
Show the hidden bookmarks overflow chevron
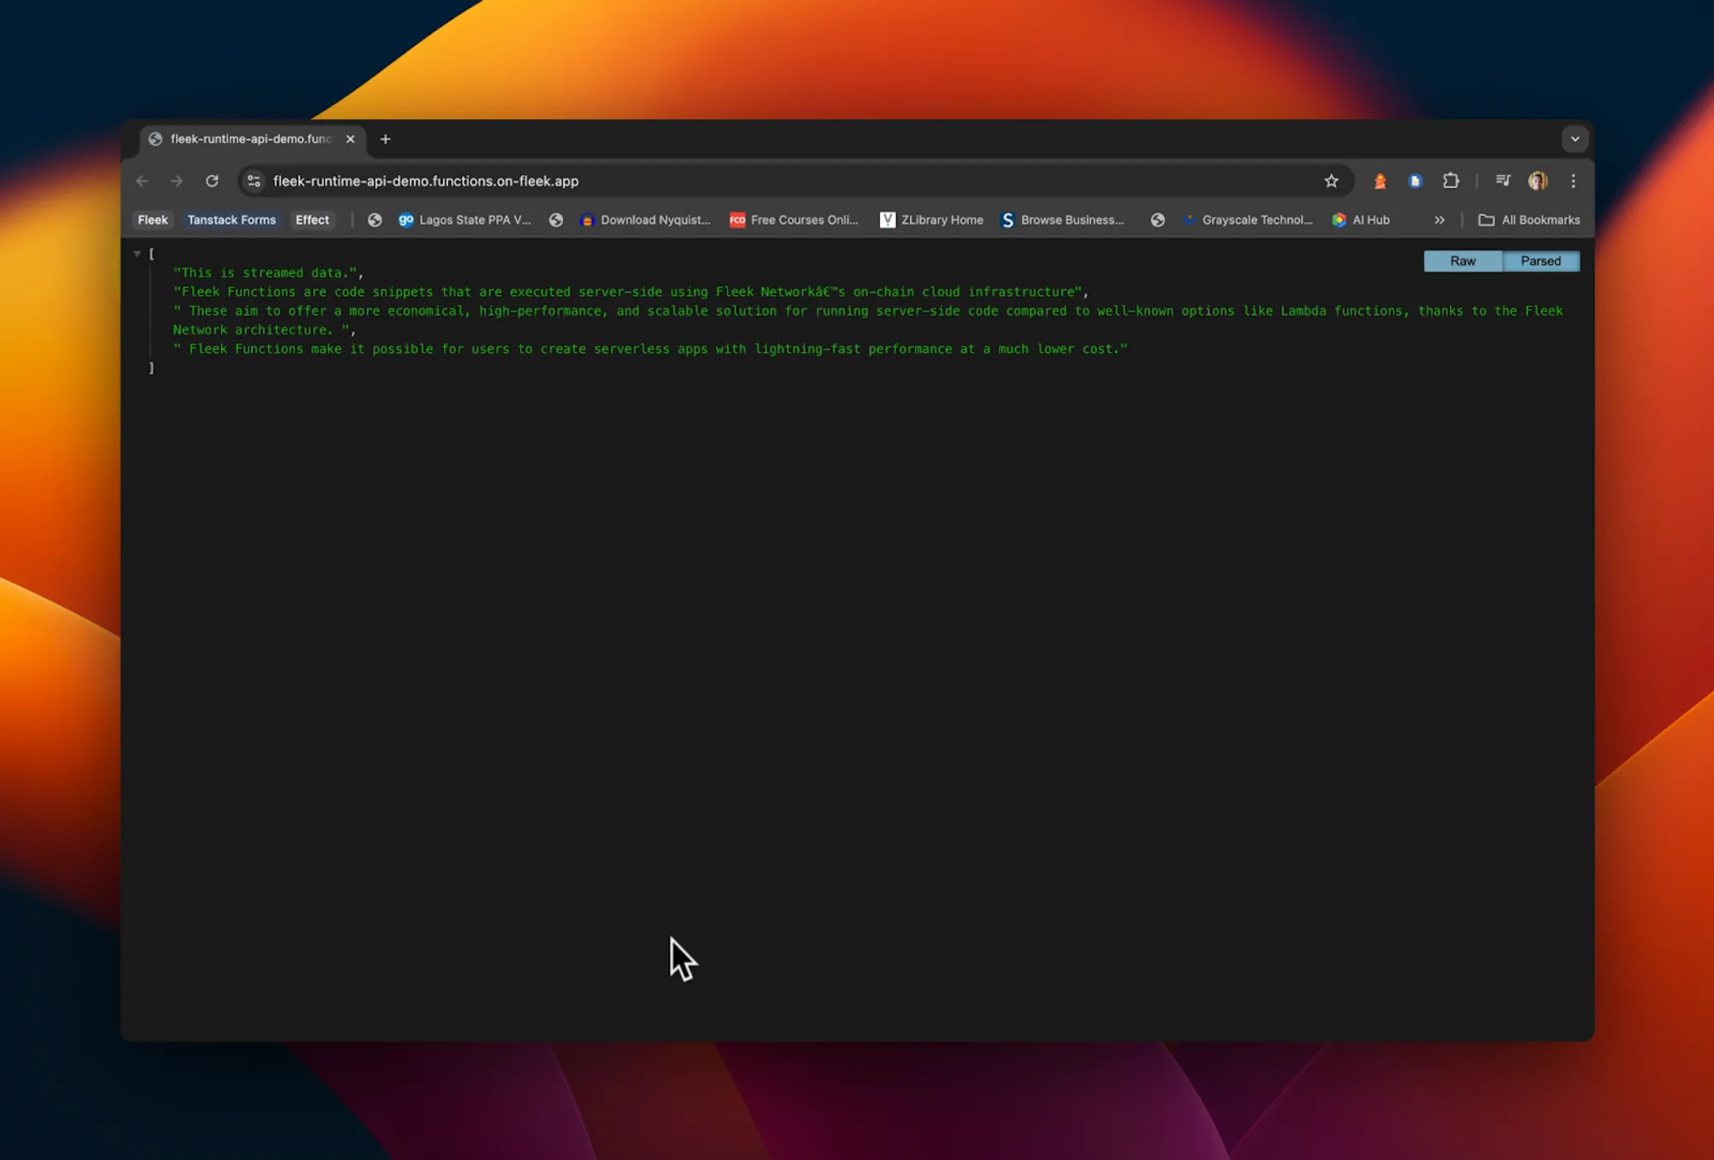pyautogui.click(x=1439, y=220)
